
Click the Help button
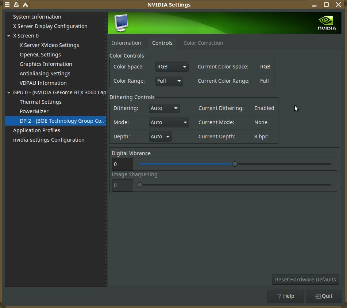click(286, 296)
